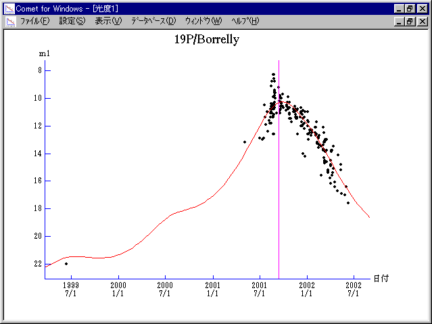432x324 pixels.
Task: Click the 2001 7/1 date axis label
Action: coord(260,290)
